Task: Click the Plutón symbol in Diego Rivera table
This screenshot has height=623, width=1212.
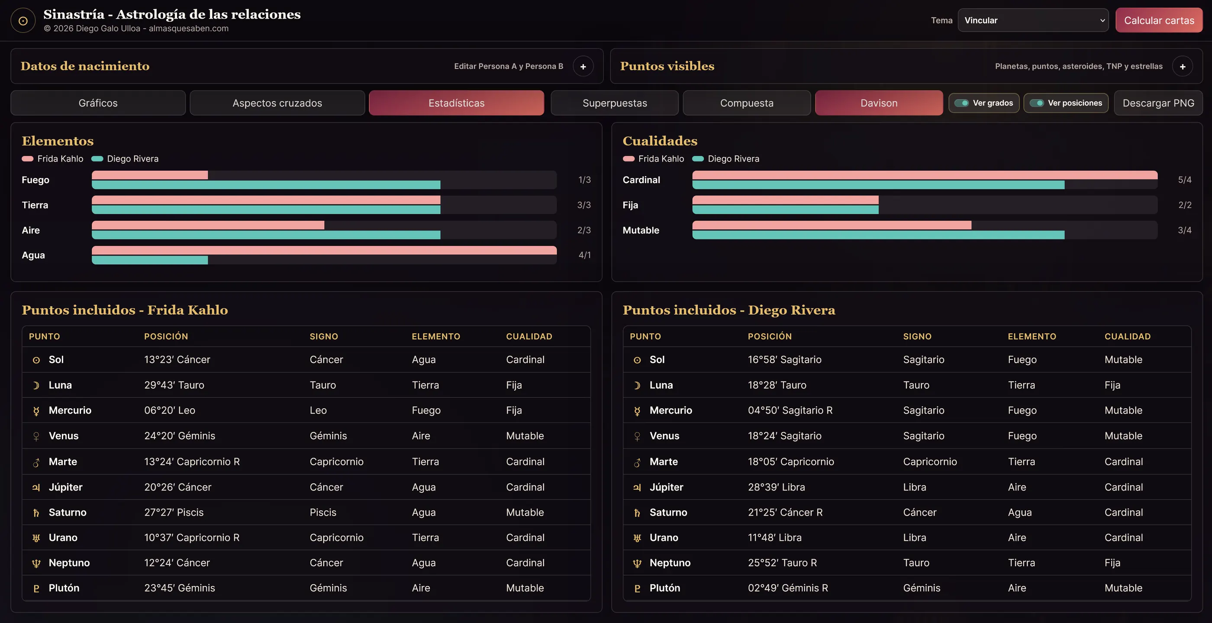Action: pyautogui.click(x=637, y=588)
